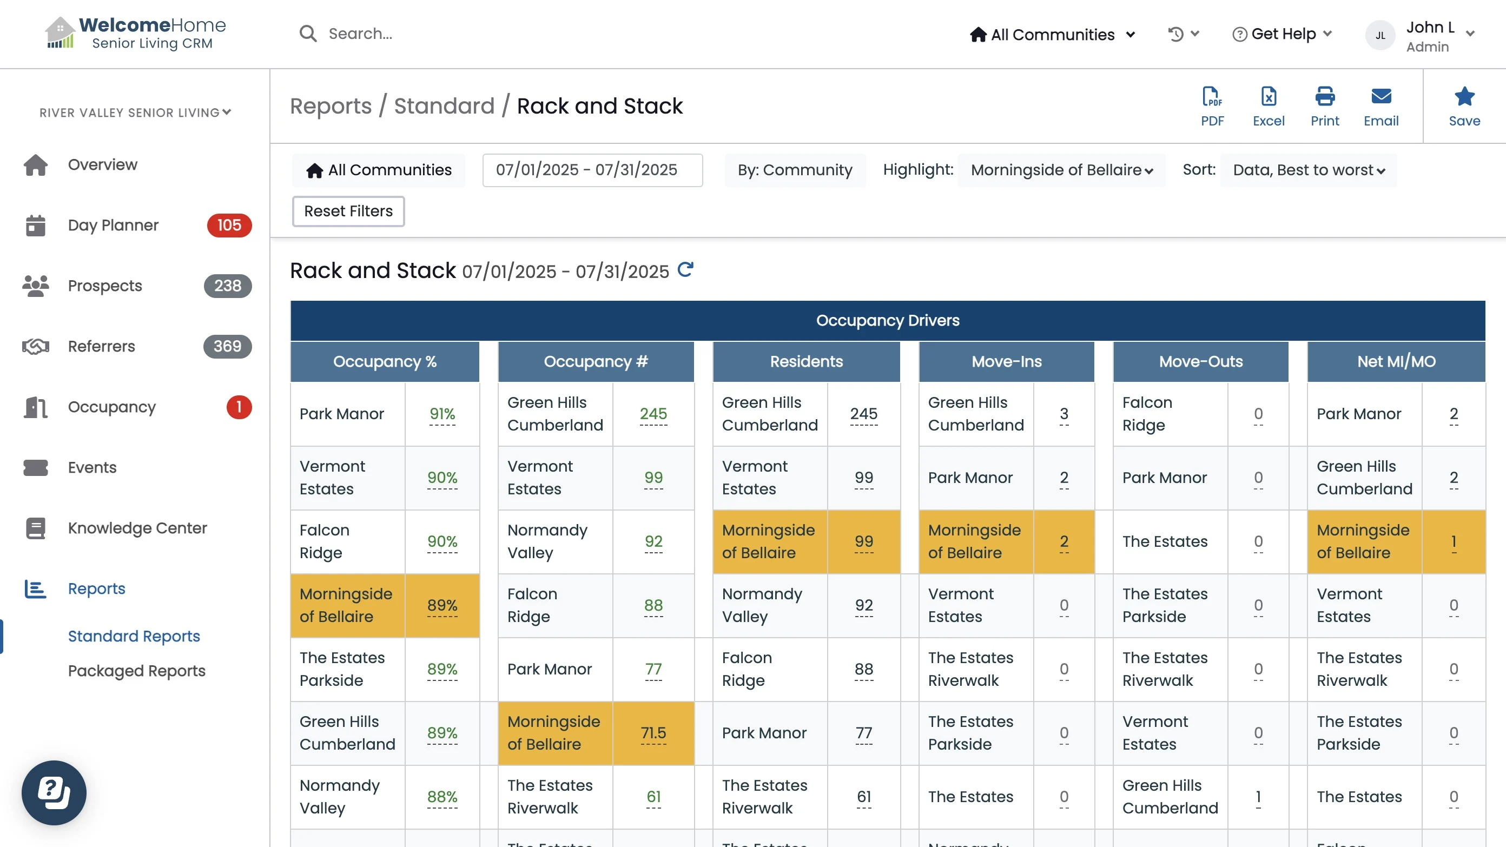Image resolution: width=1506 pixels, height=847 pixels.
Task: Open Day Planner section
Action: 113,225
